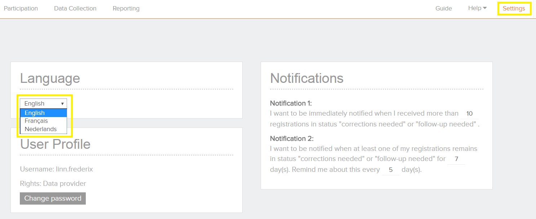Focus Notification 1 registrations threshold field

point(469,114)
